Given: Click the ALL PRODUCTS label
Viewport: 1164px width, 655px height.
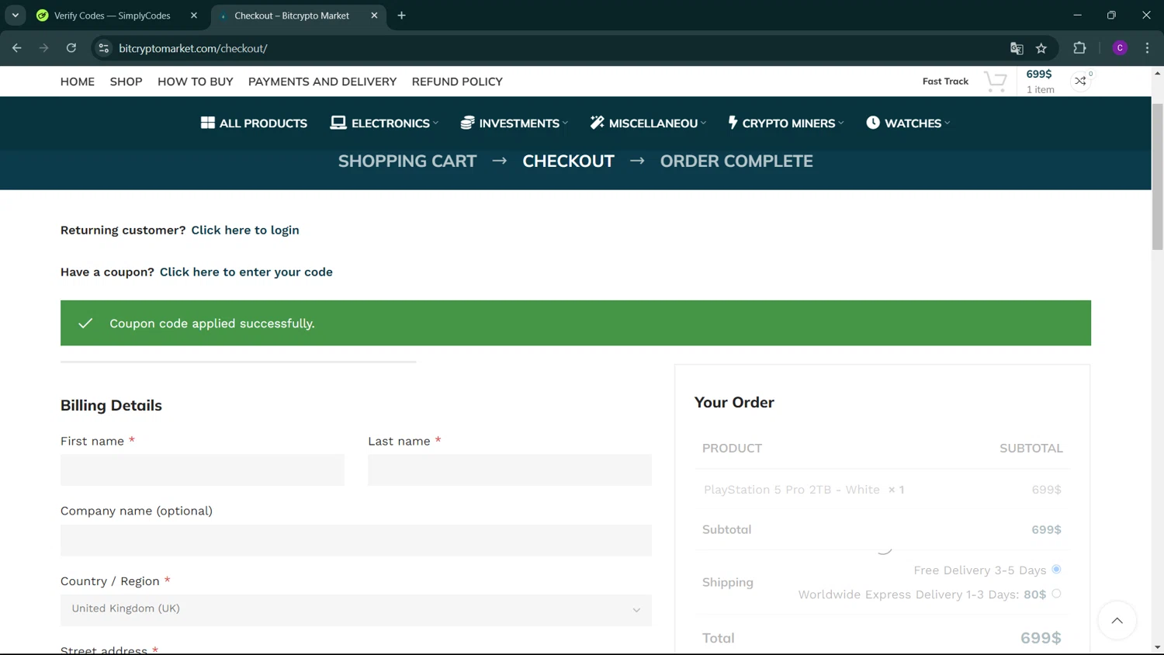Looking at the screenshot, I should [263, 123].
